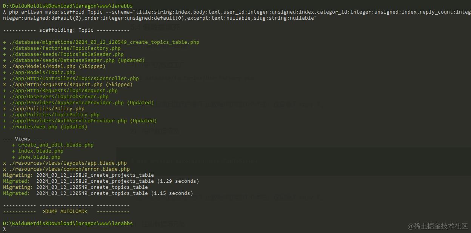The width and height of the screenshot is (471, 233).
Task: Click the TopicRequest.php line
Action: tap(60, 91)
